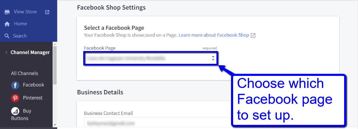Go to Home in the navigation
Screen dimensions: 358x129
[20, 23]
